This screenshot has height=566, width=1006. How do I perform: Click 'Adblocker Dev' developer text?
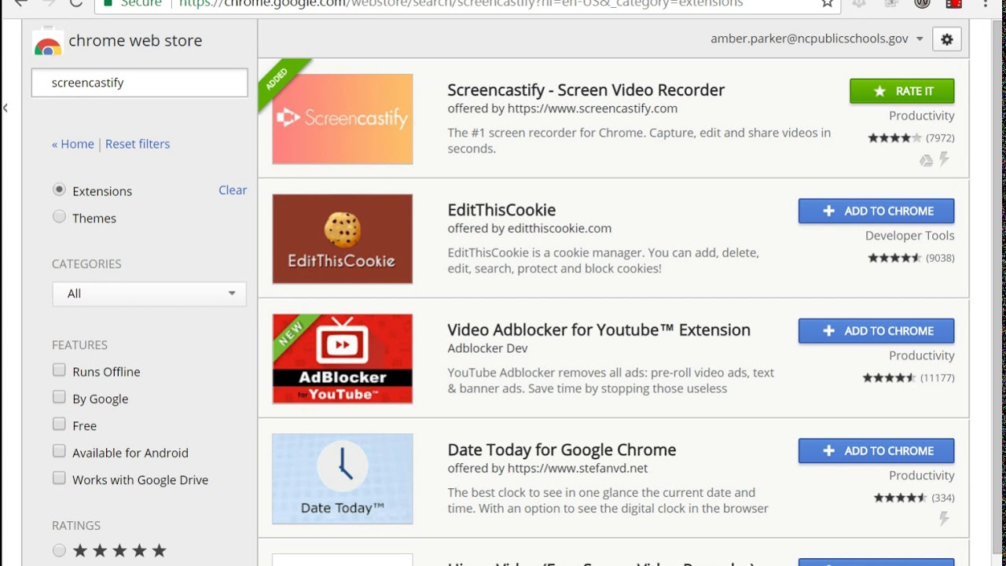click(x=487, y=348)
